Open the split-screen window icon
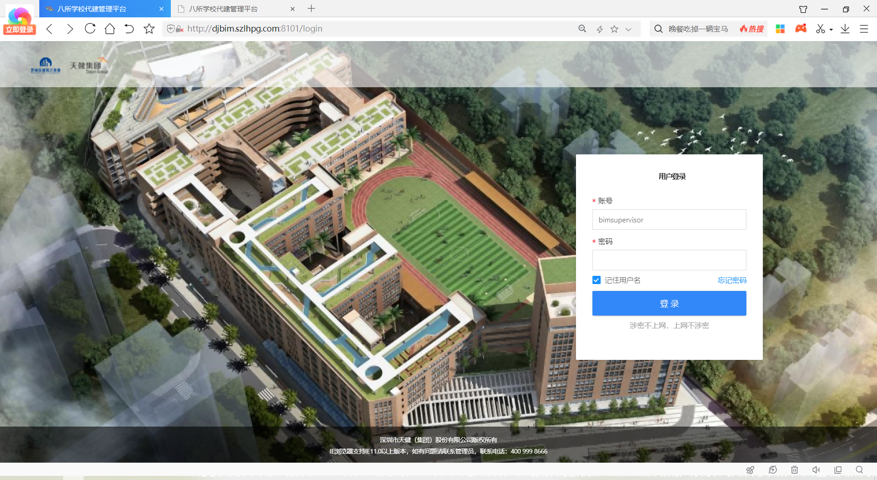The image size is (877, 480). point(838,470)
